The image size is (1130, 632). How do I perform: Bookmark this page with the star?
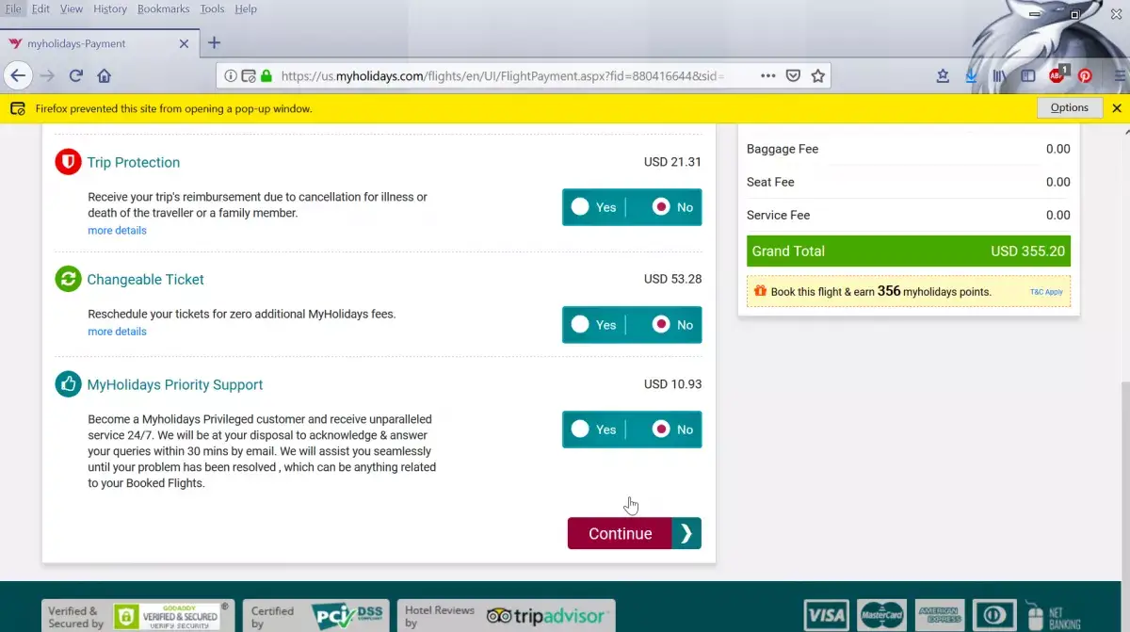pos(818,76)
